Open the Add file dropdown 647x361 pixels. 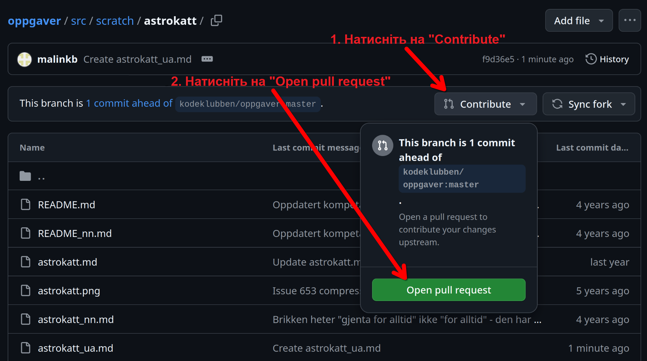[x=578, y=21]
